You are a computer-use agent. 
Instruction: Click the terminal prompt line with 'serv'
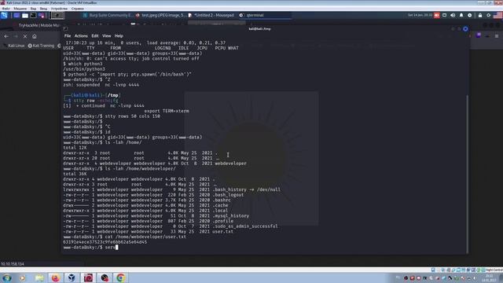91,248
